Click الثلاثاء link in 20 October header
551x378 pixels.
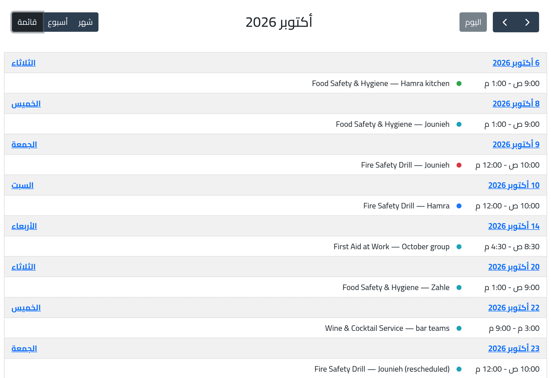[x=23, y=267]
